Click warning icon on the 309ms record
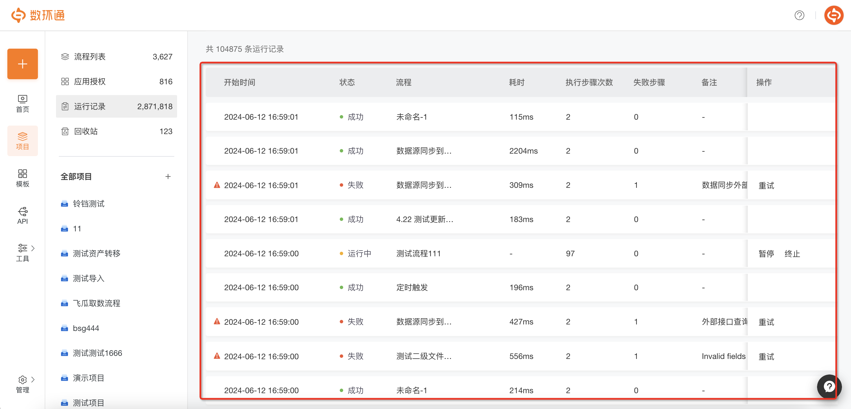 click(217, 185)
